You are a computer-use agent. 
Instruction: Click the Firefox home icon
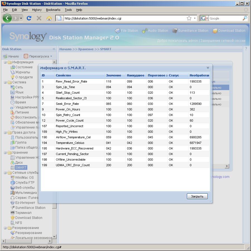pyautogui.click(x=49, y=18)
